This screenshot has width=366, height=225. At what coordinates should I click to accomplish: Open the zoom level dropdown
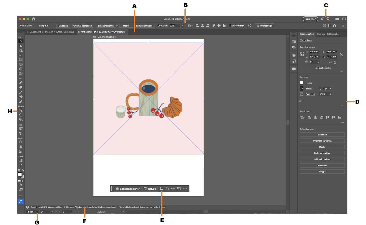pyautogui.click(x=37, y=212)
